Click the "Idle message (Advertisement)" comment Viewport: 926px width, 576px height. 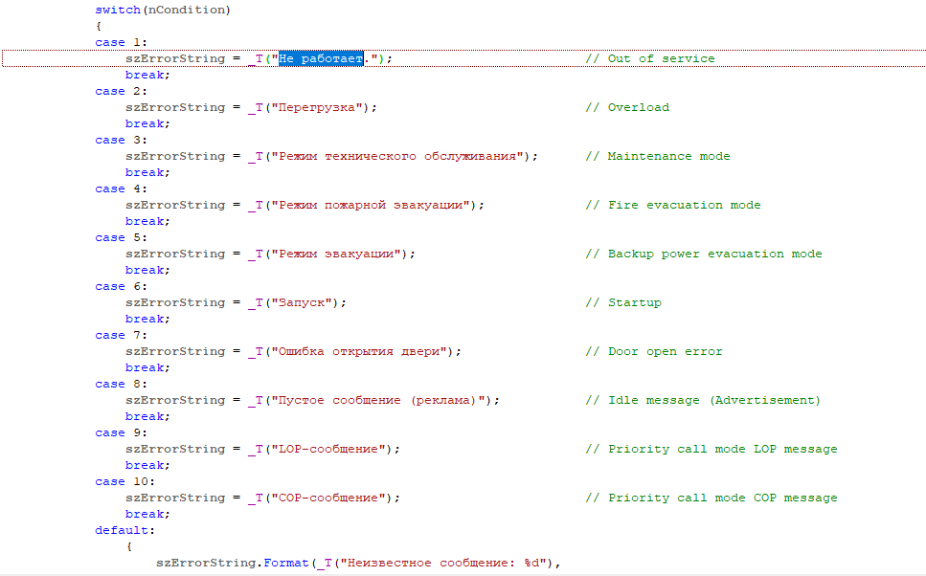click(x=714, y=401)
